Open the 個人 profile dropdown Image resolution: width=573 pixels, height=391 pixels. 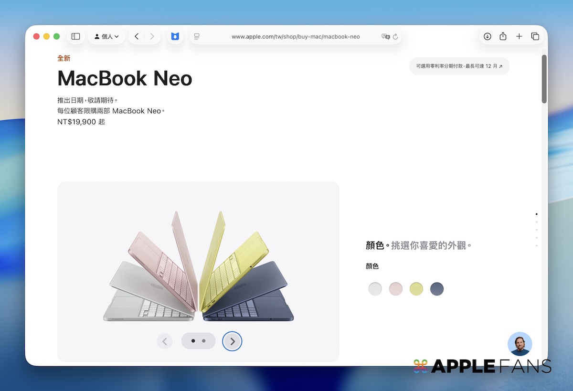(x=106, y=36)
